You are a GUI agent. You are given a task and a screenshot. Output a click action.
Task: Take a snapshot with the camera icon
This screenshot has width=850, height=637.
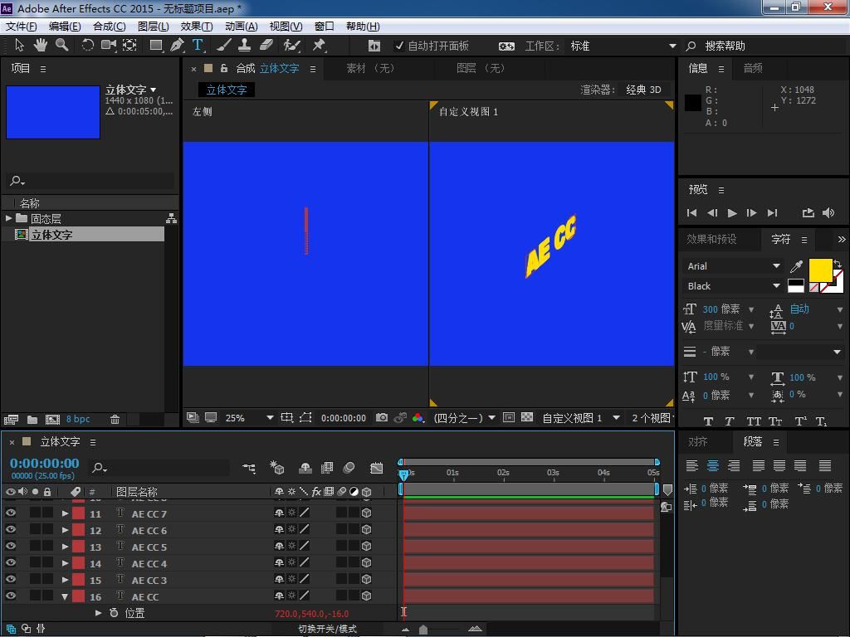382,418
